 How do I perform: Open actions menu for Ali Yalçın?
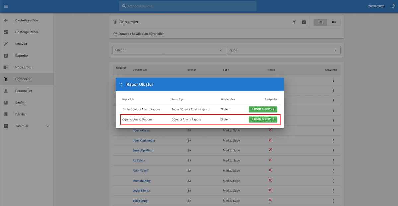point(333,161)
